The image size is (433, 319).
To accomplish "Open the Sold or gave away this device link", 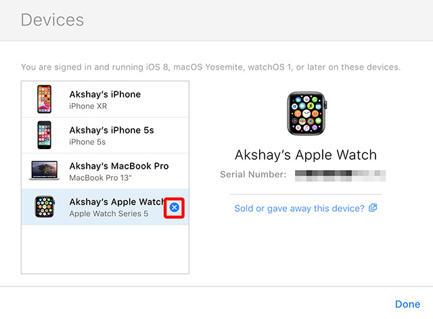I will click(x=299, y=208).
